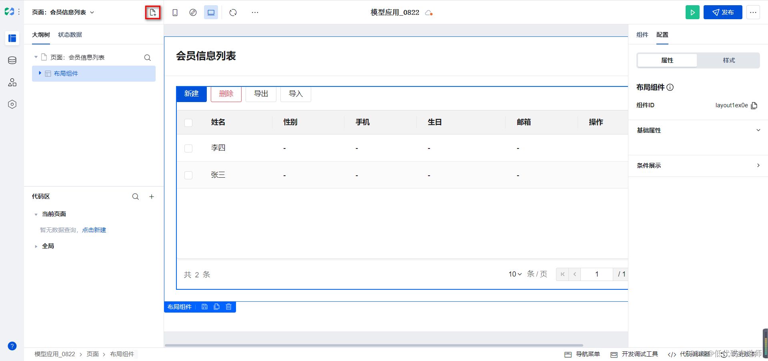Screen dimensions: 768x361
Task: Run the app with green play button
Action: (692, 12)
